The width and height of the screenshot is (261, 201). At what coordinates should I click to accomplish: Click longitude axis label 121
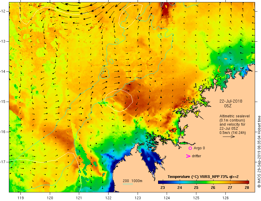79,198
